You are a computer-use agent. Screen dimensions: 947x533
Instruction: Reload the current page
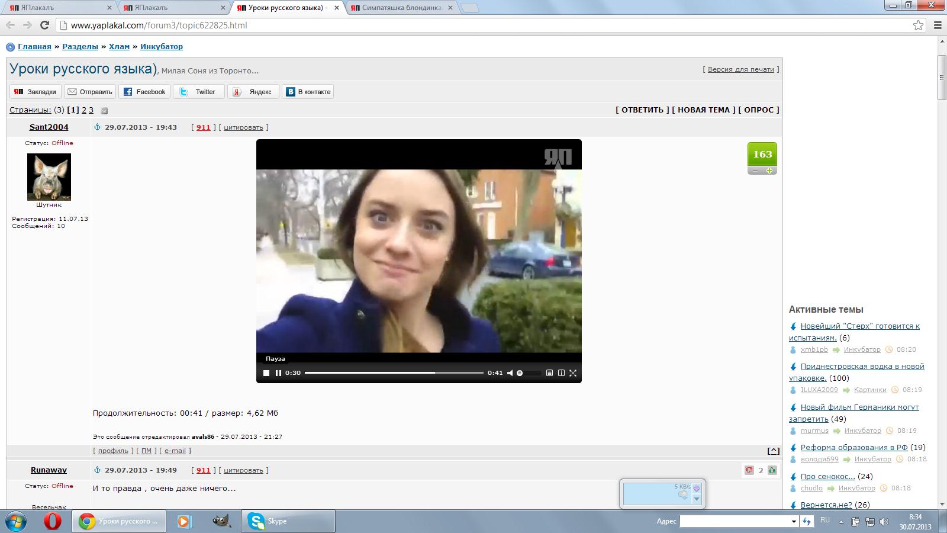[44, 25]
